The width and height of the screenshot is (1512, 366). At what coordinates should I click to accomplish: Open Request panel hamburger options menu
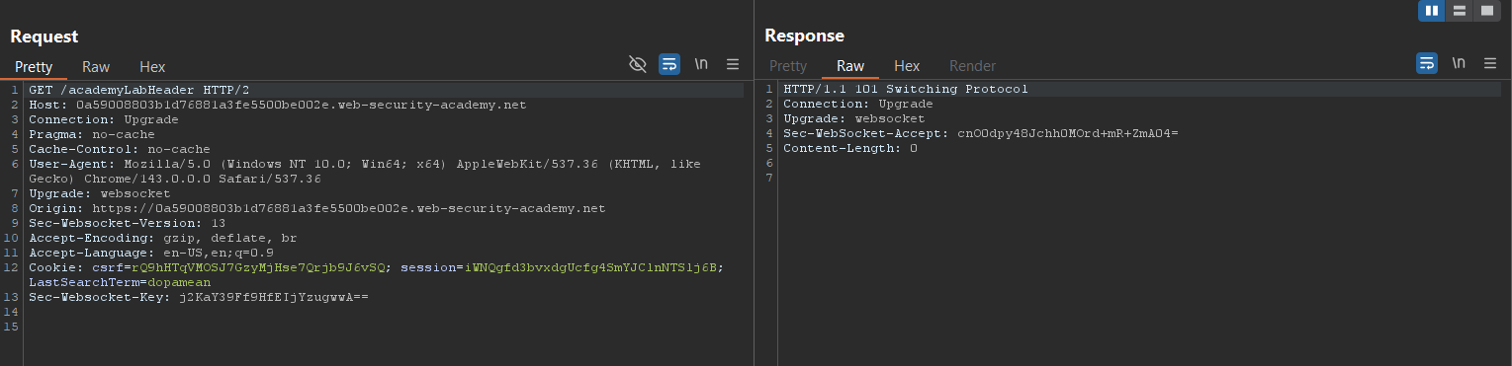[x=733, y=64]
